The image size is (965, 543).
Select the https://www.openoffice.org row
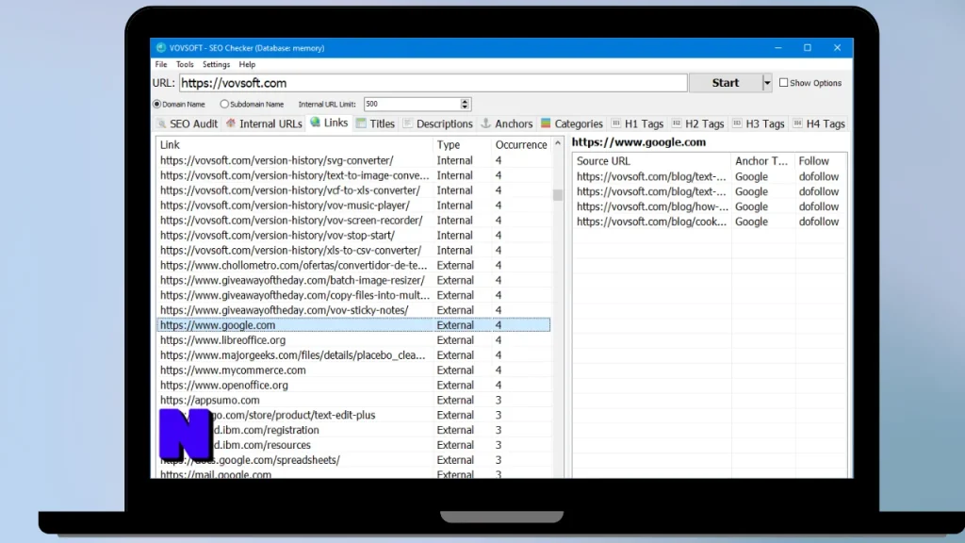(x=354, y=385)
